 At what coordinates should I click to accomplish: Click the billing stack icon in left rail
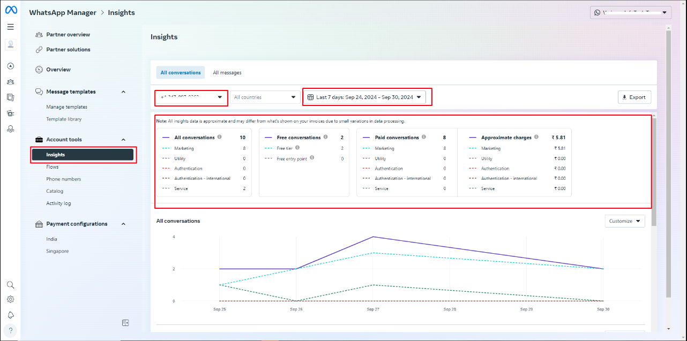(11, 113)
